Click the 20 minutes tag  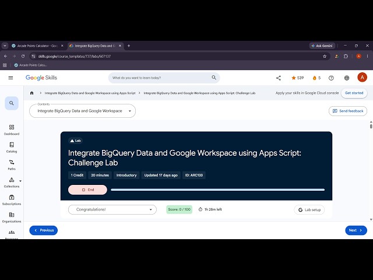pyautogui.click(x=100, y=175)
